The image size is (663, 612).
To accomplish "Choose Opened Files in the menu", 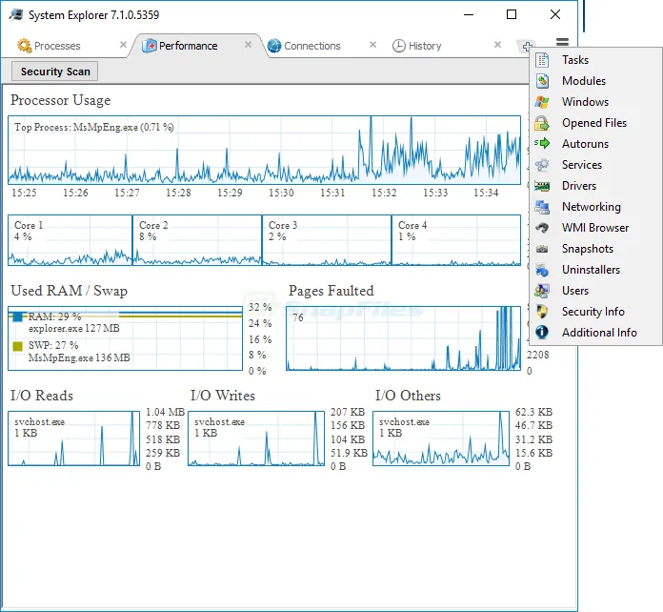I will (595, 123).
